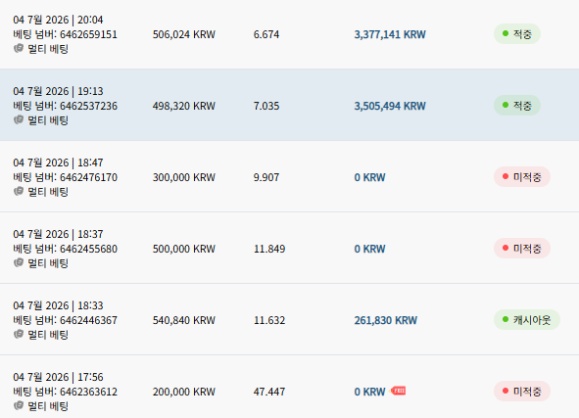This screenshot has width=579, height=418.
Task: Click multi-bet icon for bet 6462446367
Action: (19, 335)
